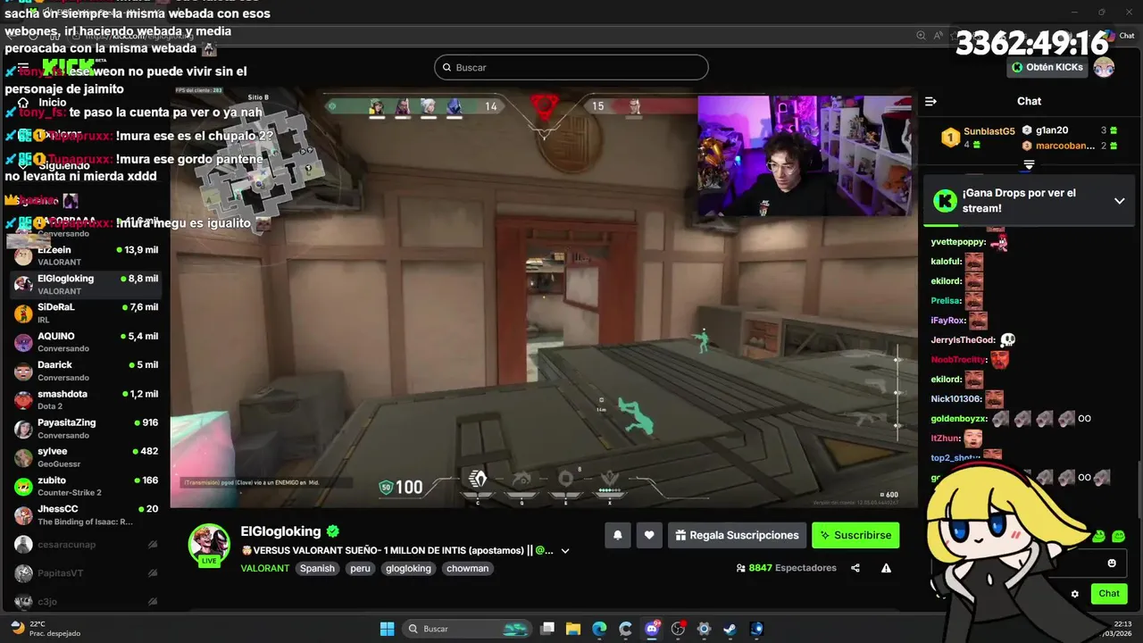This screenshot has width=1143, height=643.
Task: Select offline cesaracunap channel in sidebar
Action: tap(86, 544)
